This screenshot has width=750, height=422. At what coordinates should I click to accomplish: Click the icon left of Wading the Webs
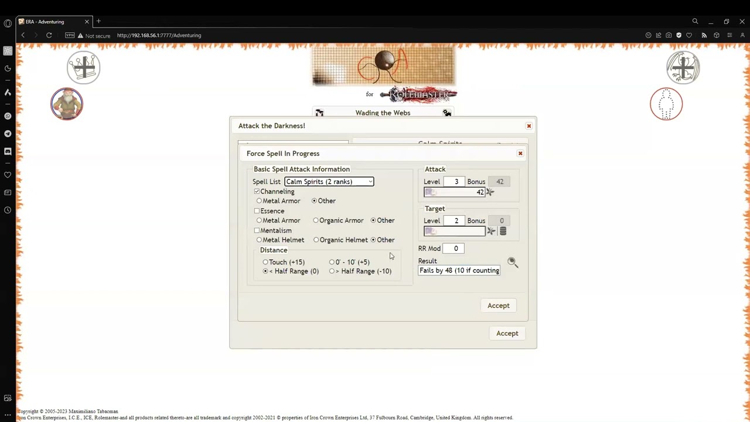(x=319, y=113)
